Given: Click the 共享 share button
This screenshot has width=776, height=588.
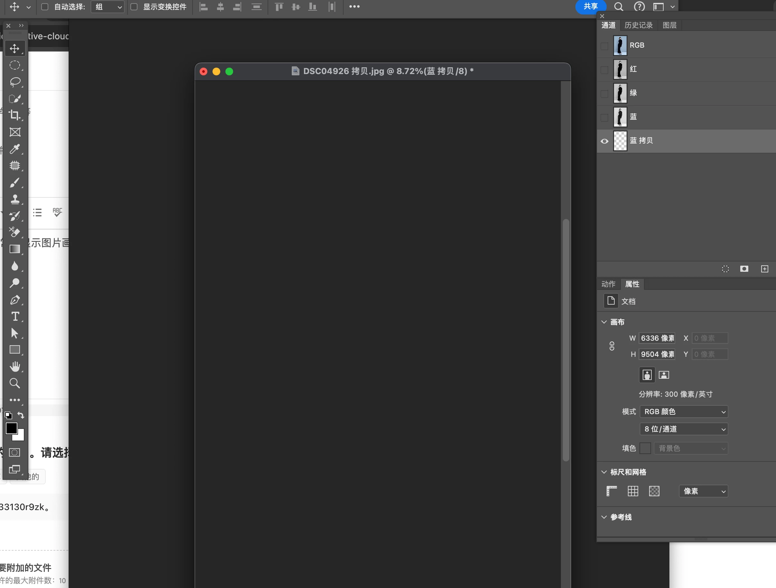Looking at the screenshot, I should point(591,6).
